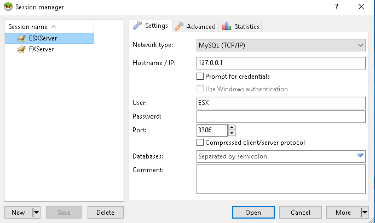The width and height of the screenshot is (375, 223).
Task: Click the question mark help icon
Action: [336, 7]
